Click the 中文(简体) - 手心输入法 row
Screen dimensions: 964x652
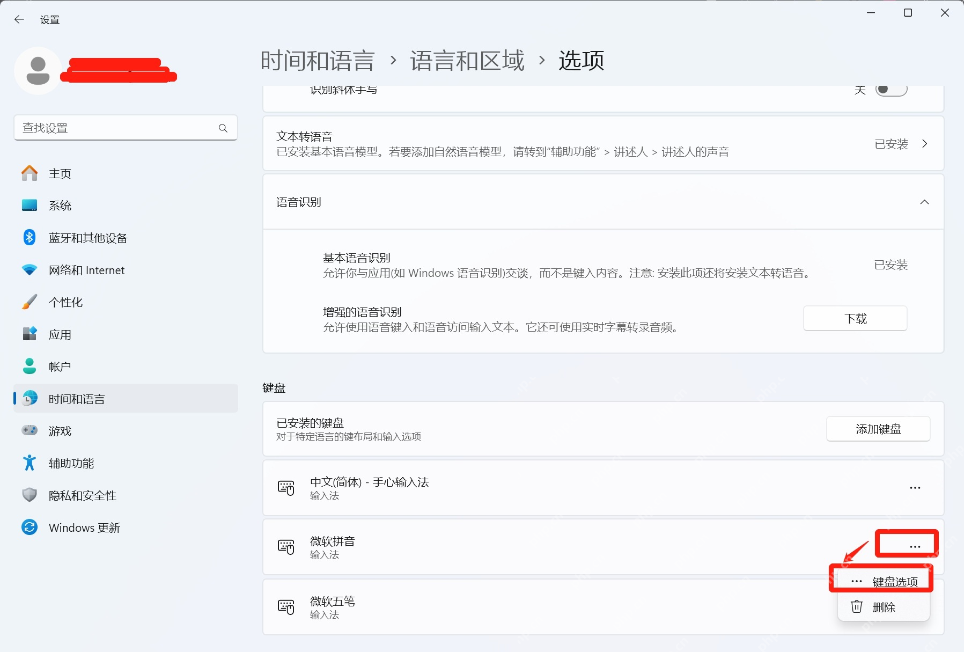(x=603, y=488)
